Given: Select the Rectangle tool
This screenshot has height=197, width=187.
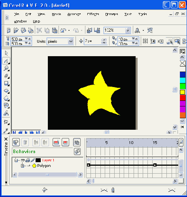Looking at the screenshot, I should [6, 83].
